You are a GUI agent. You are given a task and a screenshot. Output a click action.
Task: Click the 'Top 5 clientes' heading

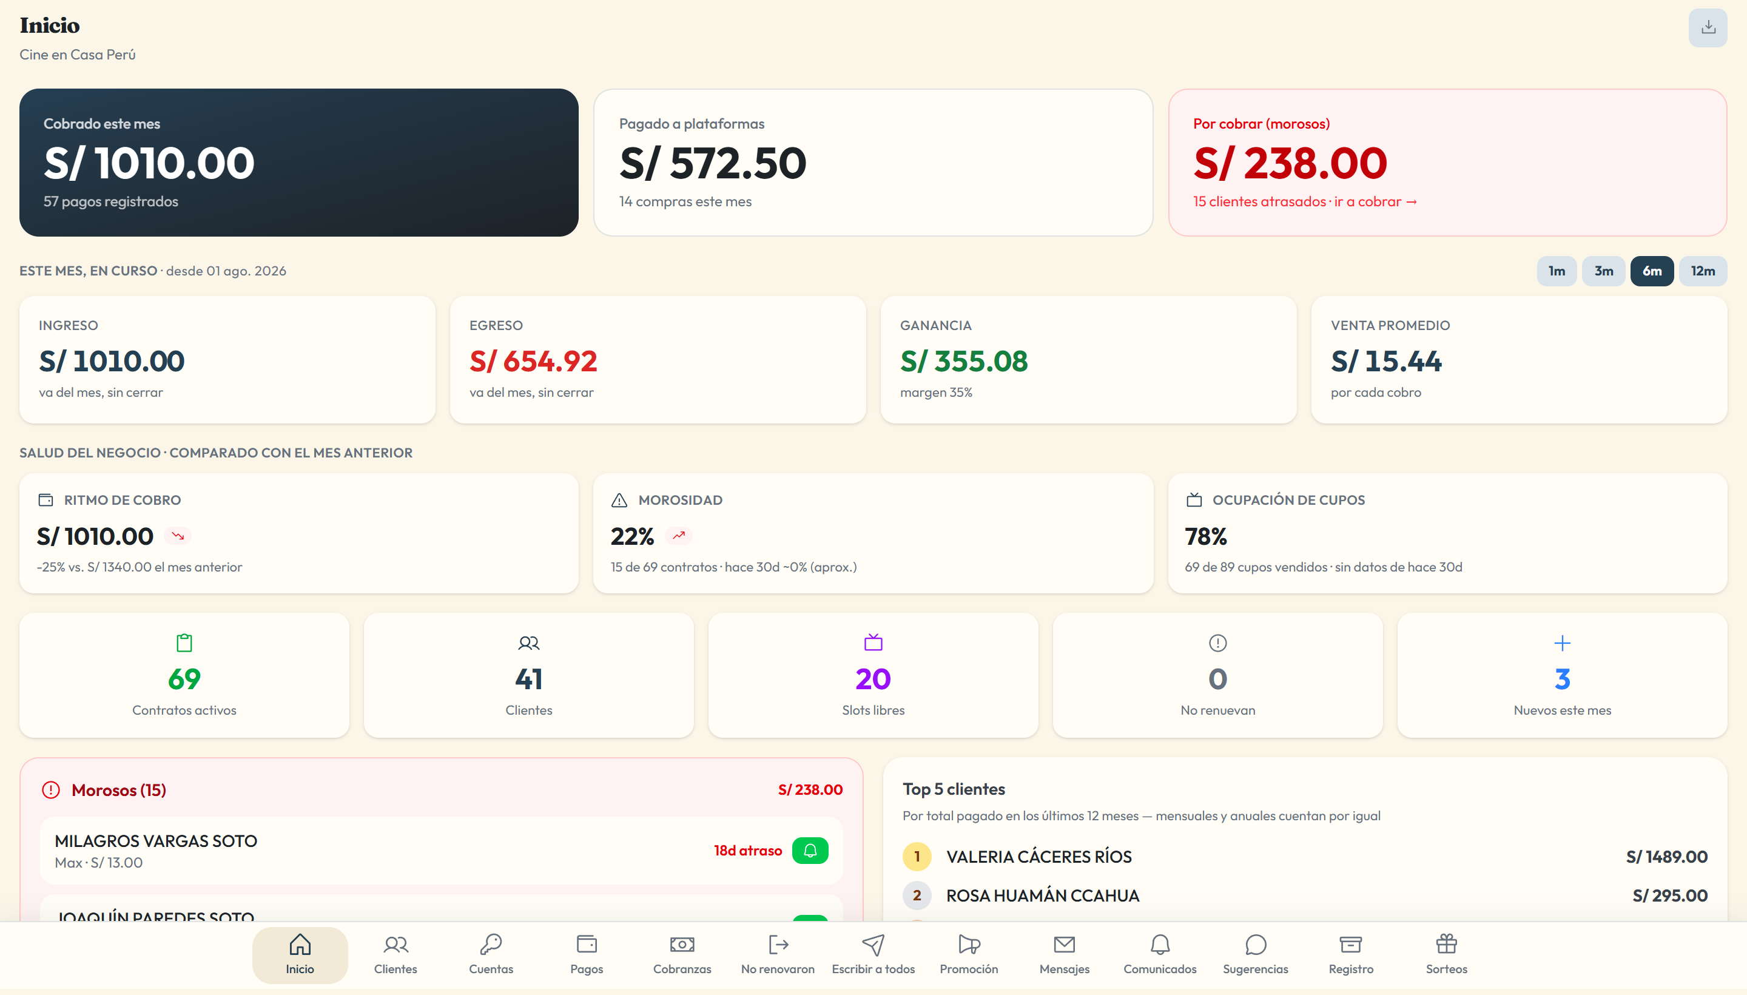[x=954, y=789]
